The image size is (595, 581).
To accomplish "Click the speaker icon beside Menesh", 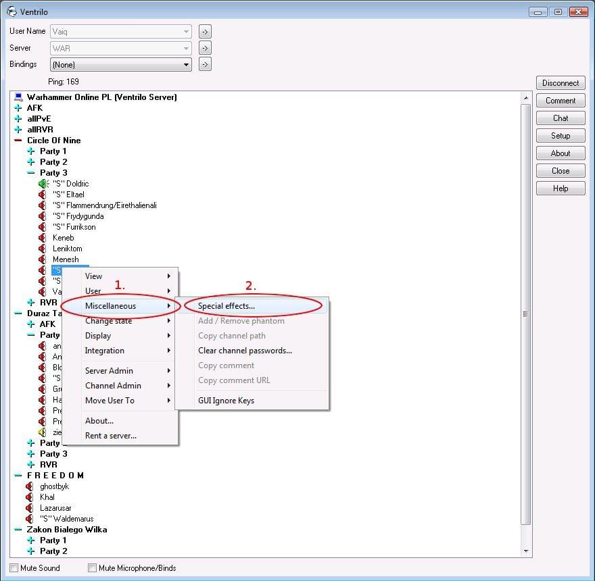I will tap(42, 259).
